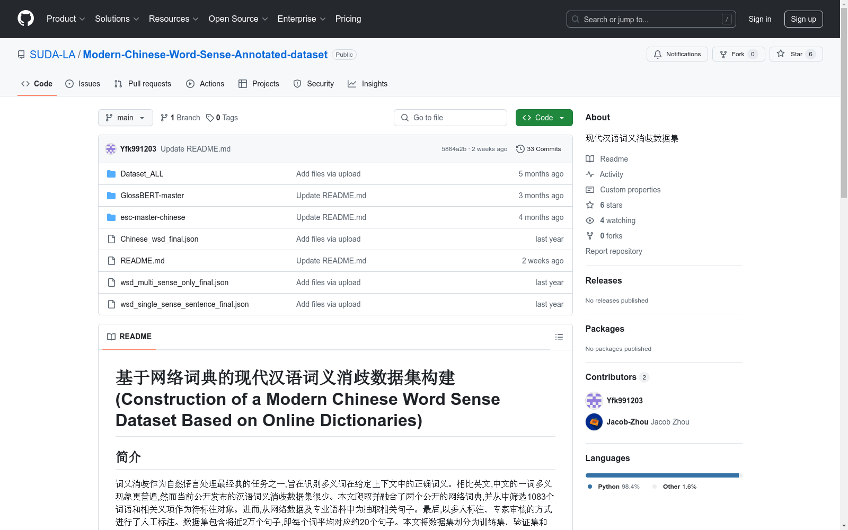This screenshot has height=530, width=848.
Task: Switch to the Issues tab
Action: pos(83,84)
